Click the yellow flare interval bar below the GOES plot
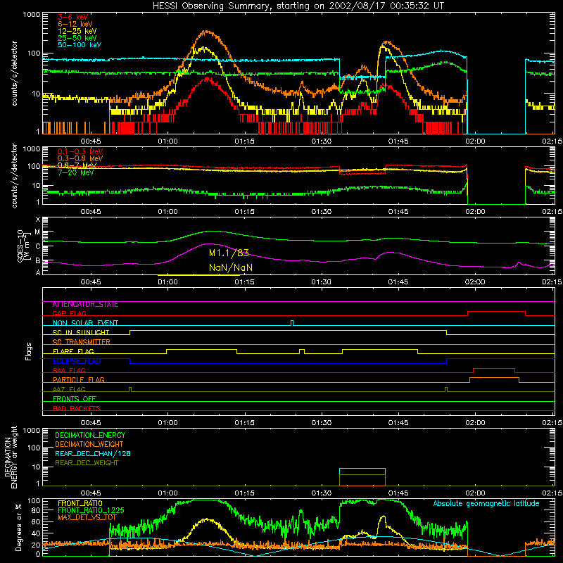The height and width of the screenshot is (563, 563). (x=198, y=275)
